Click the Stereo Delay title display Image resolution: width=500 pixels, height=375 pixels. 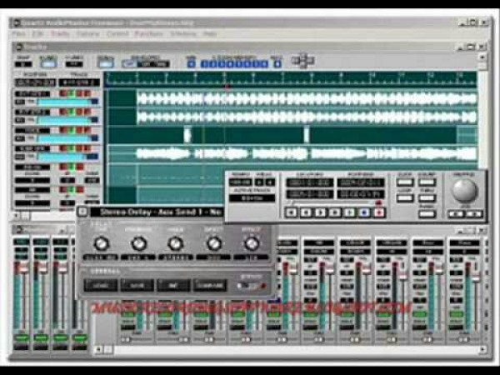click(x=157, y=212)
